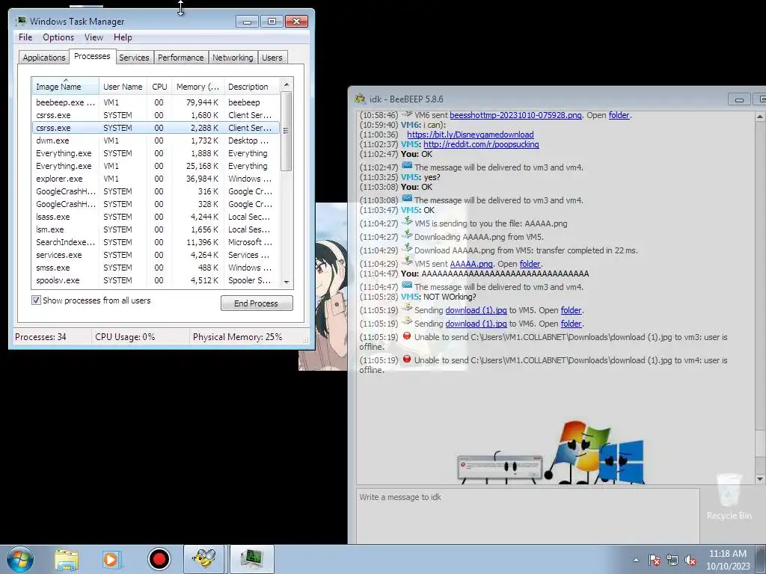Switch to the Users tab
This screenshot has height=574, width=766.
coord(272,58)
